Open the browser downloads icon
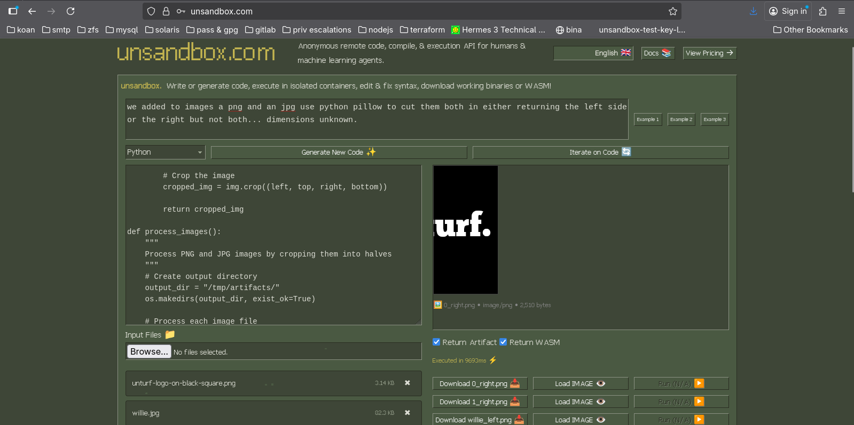 click(x=753, y=11)
